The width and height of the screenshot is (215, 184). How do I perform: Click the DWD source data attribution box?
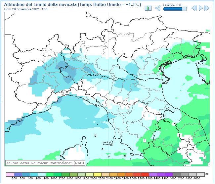[x=45, y=163]
